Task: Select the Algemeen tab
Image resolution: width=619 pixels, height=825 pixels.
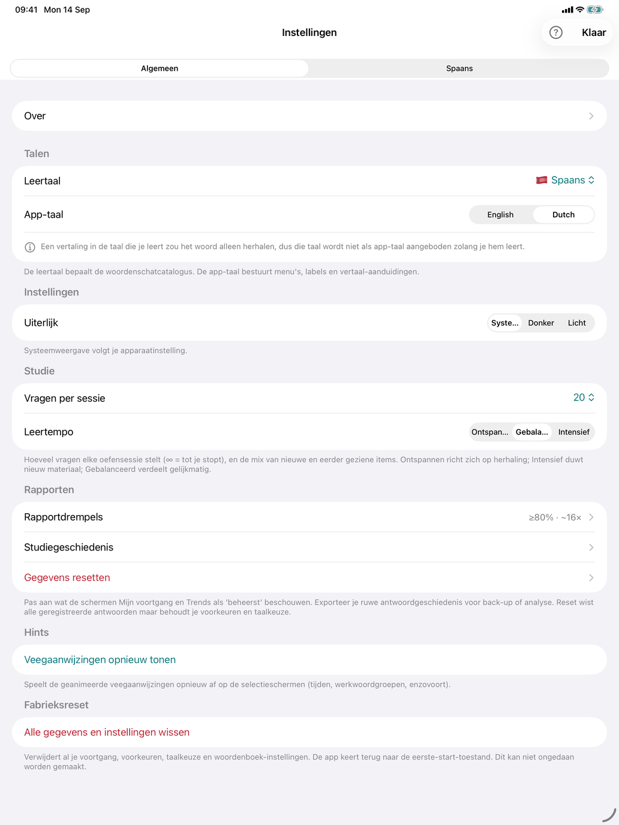Action: tap(160, 68)
